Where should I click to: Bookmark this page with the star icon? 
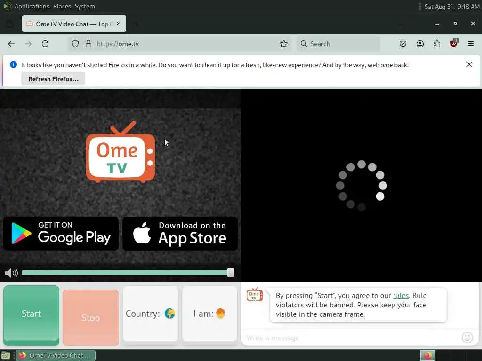284,44
